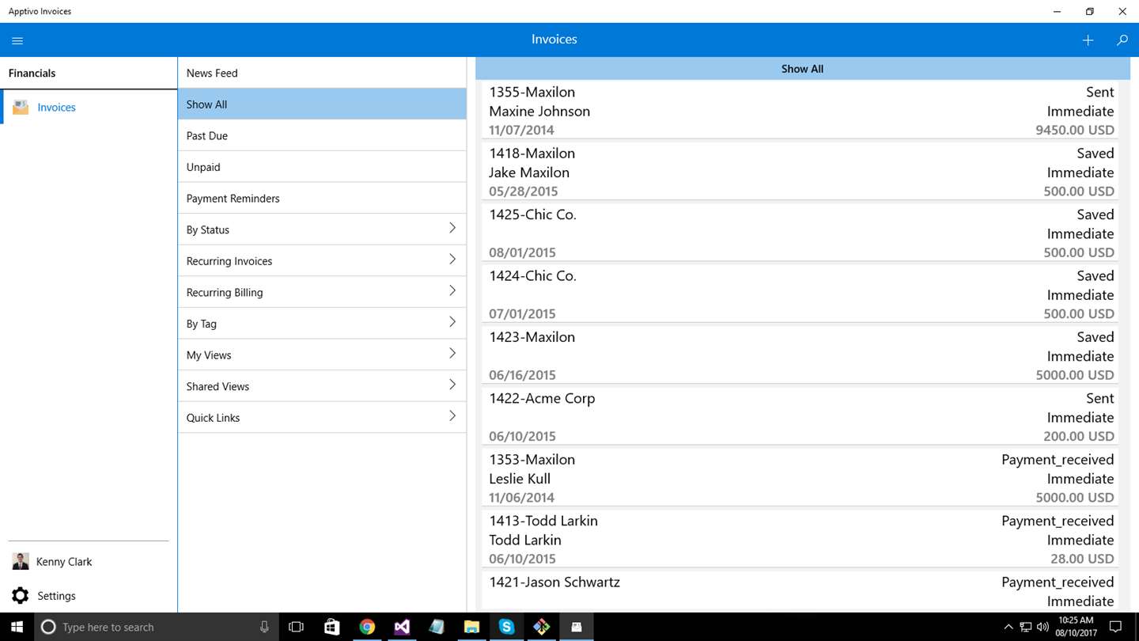Image resolution: width=1139 pixels, height=641 pixels.
Task: Click Kenny Clark's profile avatar
Action: [21, 562]
